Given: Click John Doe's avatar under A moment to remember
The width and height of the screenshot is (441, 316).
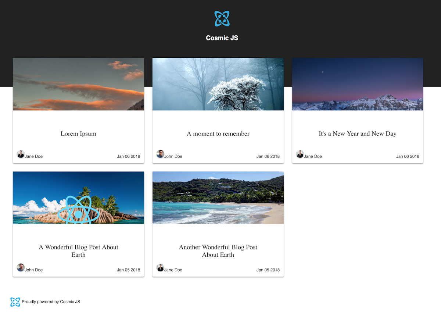Looking at the screenshot, I should tap(160, 154).
